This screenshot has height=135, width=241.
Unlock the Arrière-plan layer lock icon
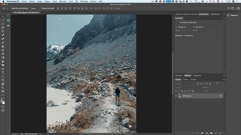221,96
